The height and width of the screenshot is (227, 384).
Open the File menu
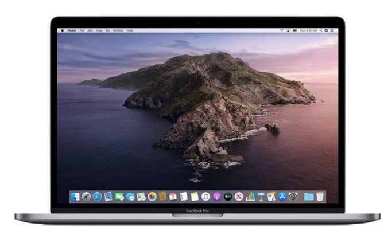click(x=82, y=30)
